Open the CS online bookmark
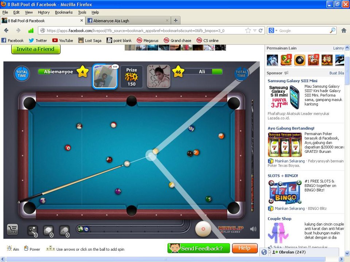350x262 pixels. [x=207, y=40]
